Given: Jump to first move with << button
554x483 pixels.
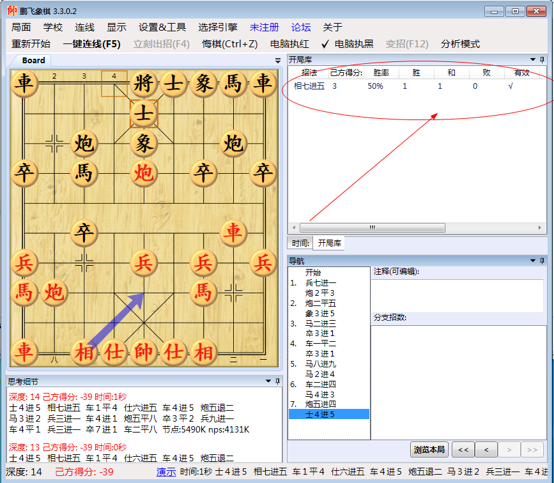Looking at the screenshot, I should point(463,449).
